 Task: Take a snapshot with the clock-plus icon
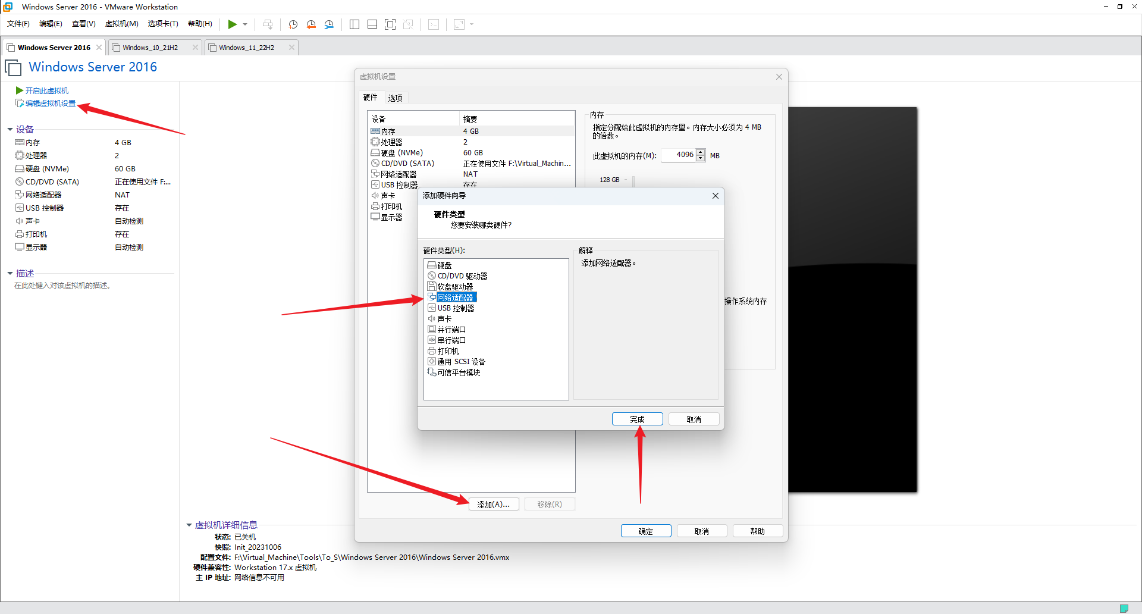[293, 24]
